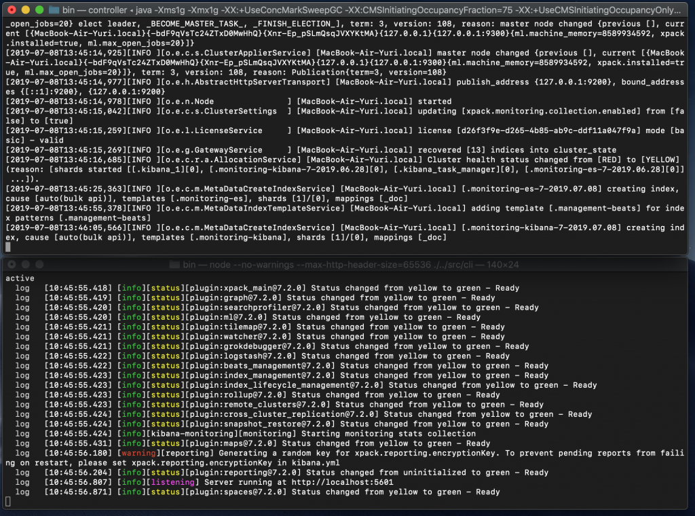Image resolution: width=695 pixels, height=516 pixels.
Task: Click 'adding template [.management-beats]' text
Action: click(x=556, y=208)
